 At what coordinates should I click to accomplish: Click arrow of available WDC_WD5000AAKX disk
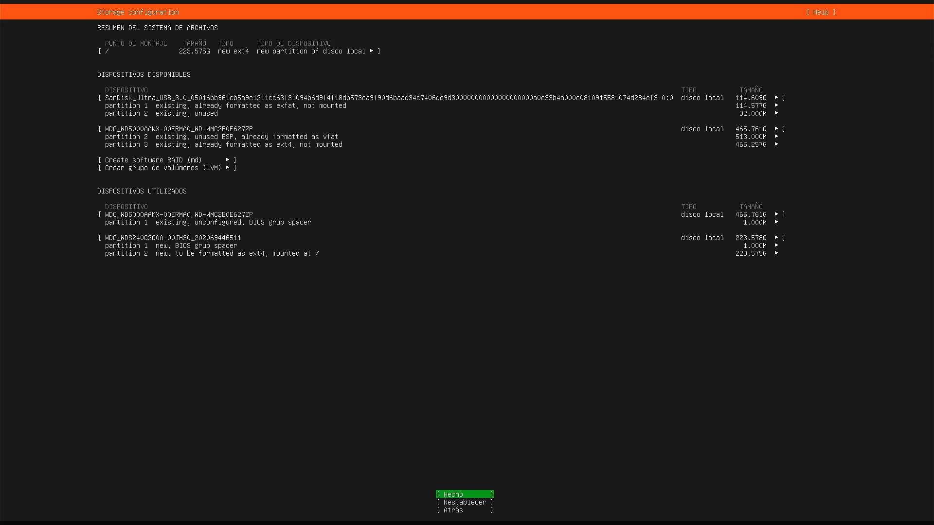coord(776,129)
